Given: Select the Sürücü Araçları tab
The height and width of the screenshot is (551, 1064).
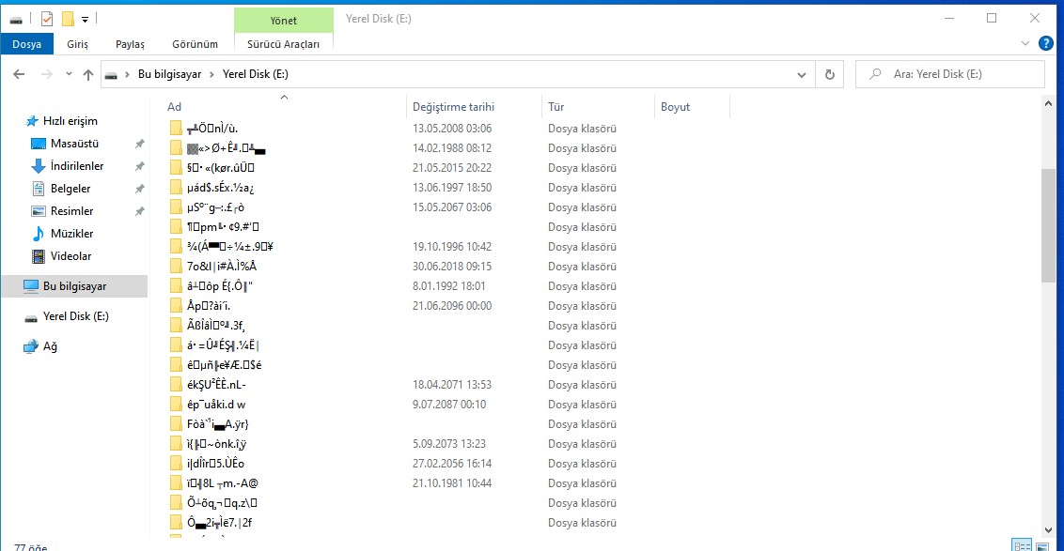Looking at the screenshot, I should [x=283, y=44].
